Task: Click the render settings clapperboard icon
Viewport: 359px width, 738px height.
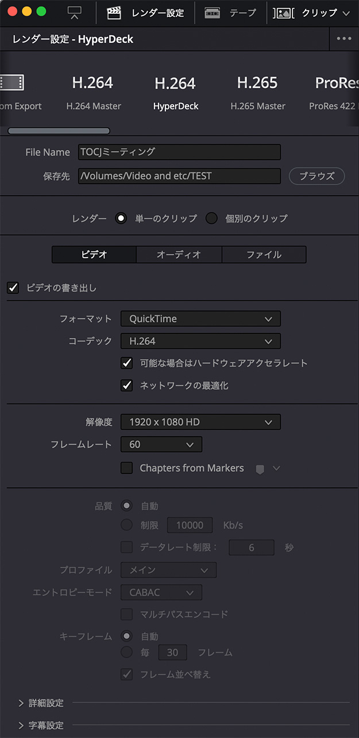Action: pyautogui.click(x=114, y=13)
